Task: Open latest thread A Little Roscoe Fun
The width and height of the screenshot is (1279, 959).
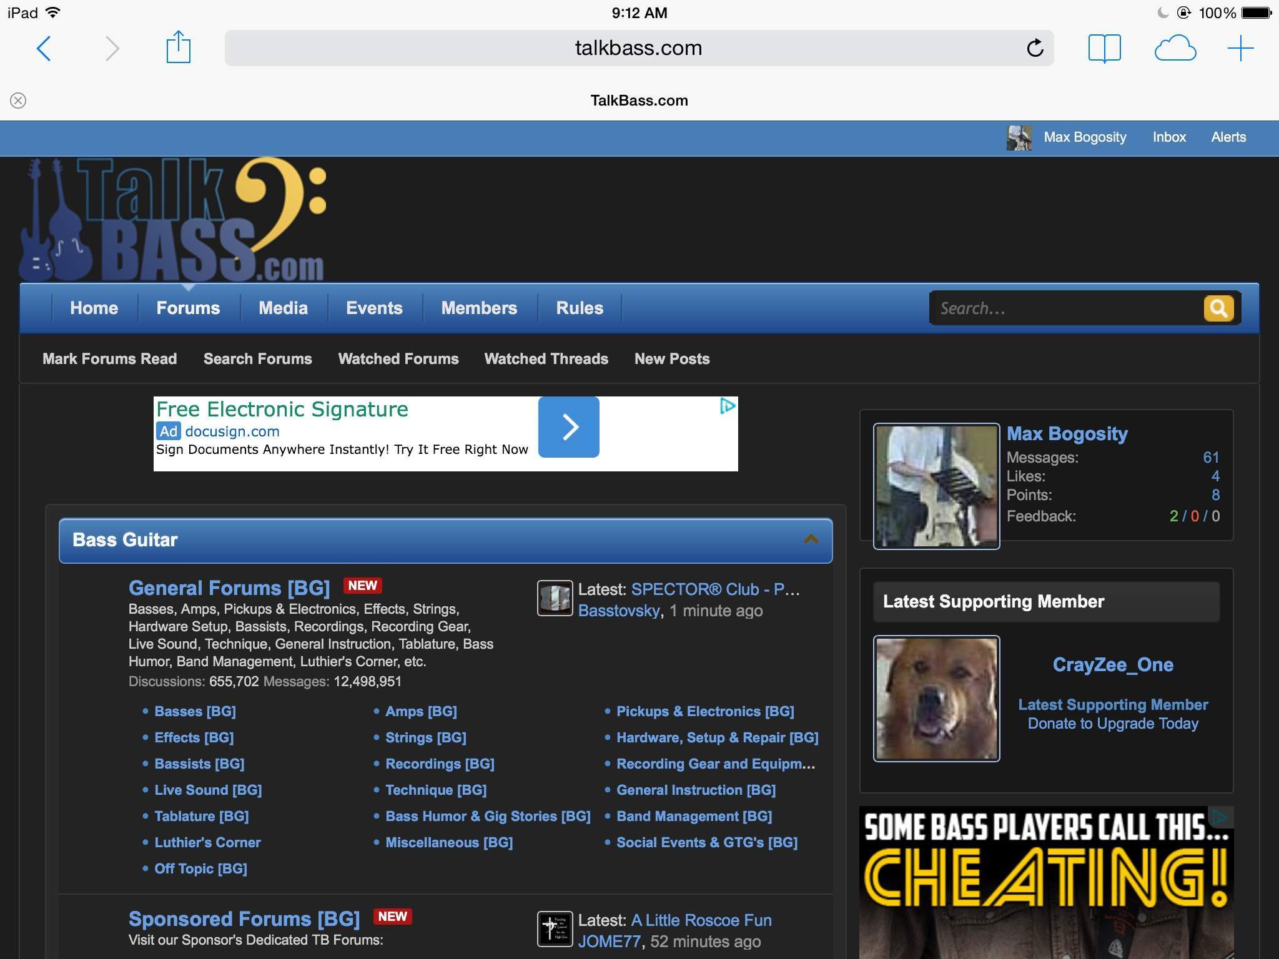Action: point(701,920)
